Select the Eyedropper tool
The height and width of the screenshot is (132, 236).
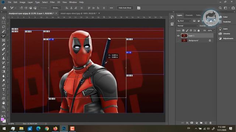(3, 45)
